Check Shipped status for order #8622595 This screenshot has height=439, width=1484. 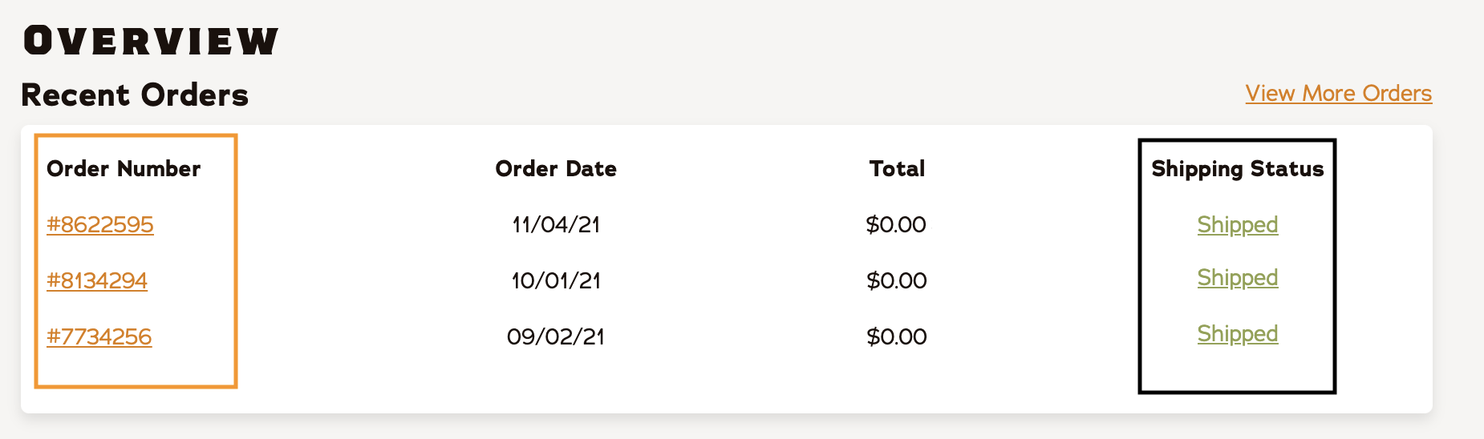coord(1237,225)
